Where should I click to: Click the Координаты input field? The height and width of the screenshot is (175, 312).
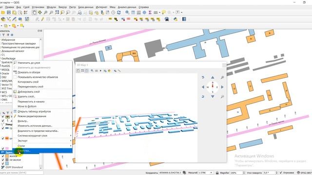(x=170, y=173)
